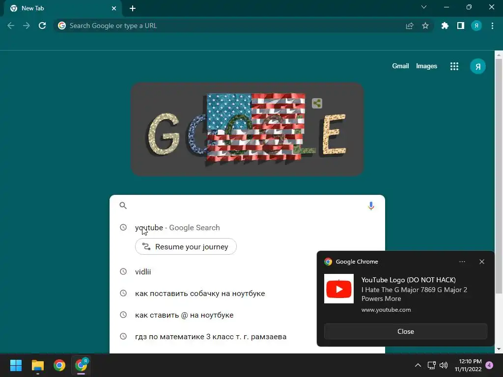Image resolution: width=503 pixels, height=377 pixels.
Task: Click the scrollbar up arrow
Action: tap(499, 54)
